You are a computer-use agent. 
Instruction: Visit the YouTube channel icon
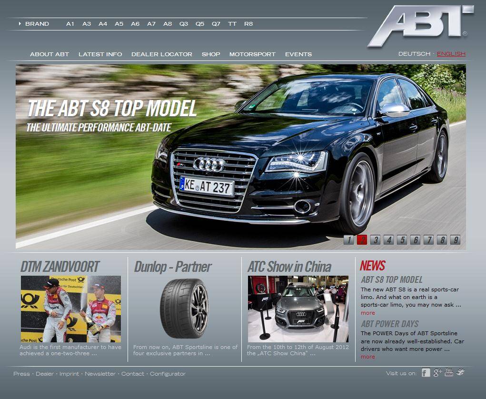[449, 372]
